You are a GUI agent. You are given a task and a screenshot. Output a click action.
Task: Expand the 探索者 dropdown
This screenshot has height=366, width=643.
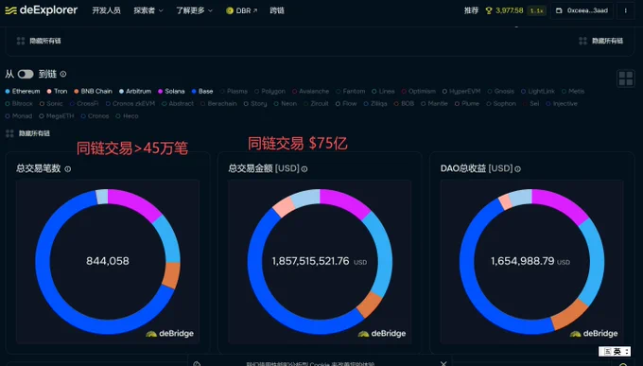point(148,10)
